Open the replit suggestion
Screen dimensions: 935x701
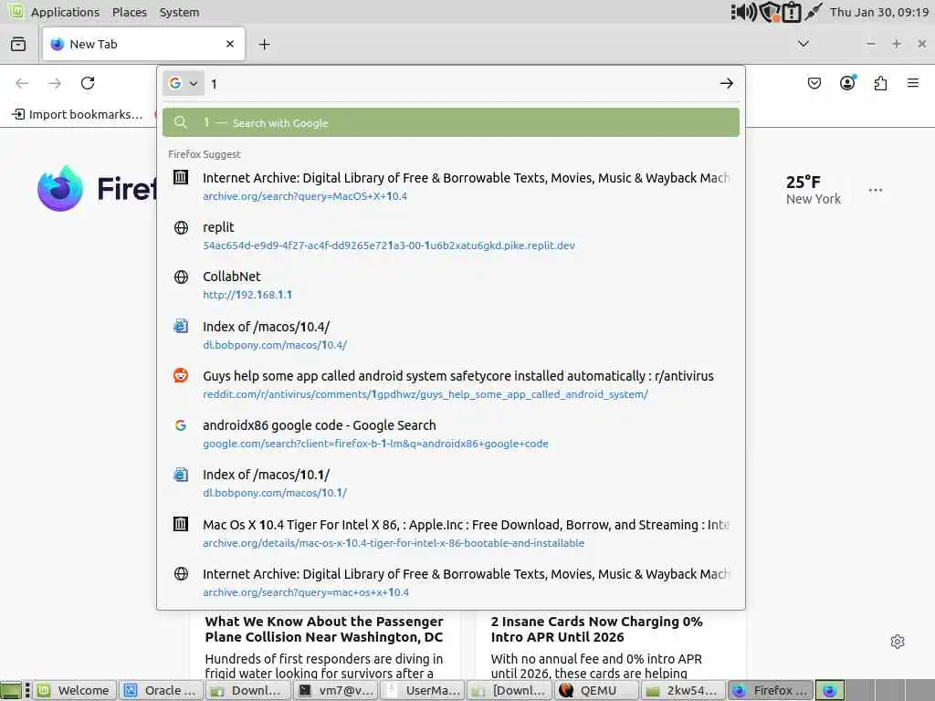tap(451, 235)
